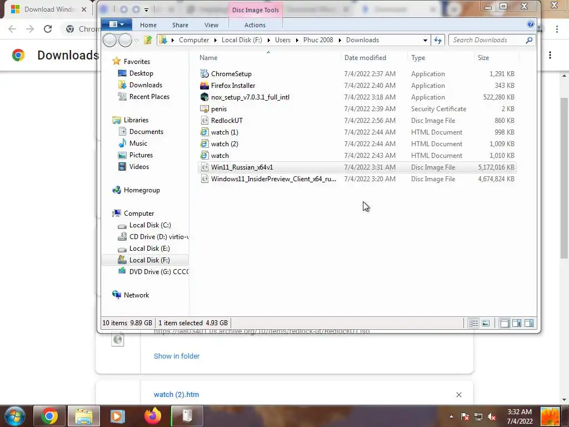Click the search magnifier icon in Explorer
The width and height of the screenshot is (569, 427).
[x=529, y=40]
